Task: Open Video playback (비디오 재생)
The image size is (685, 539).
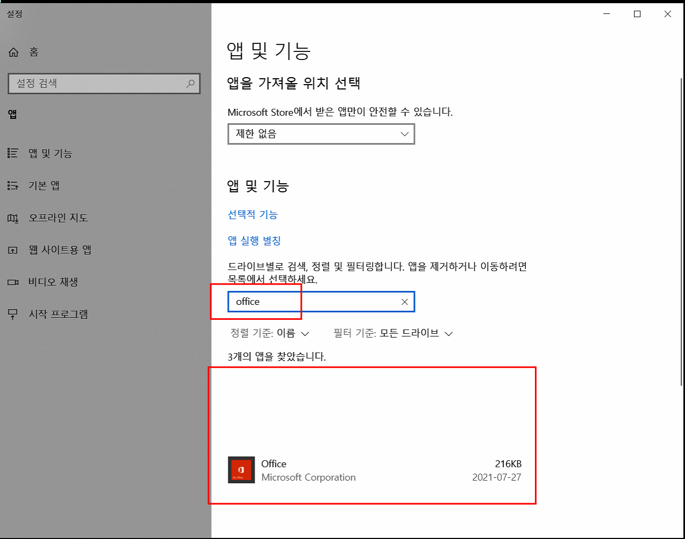Action: click(53, 282)
